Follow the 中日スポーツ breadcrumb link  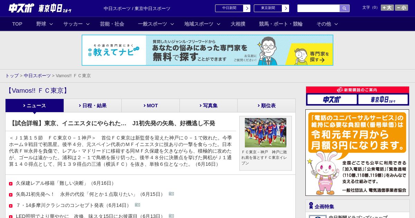click(37, 75)
